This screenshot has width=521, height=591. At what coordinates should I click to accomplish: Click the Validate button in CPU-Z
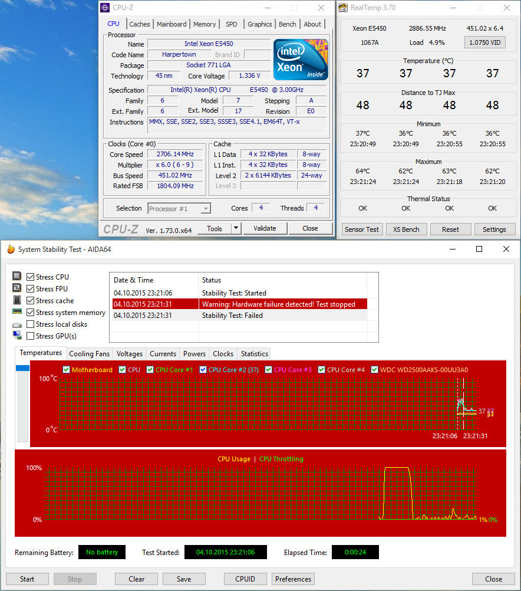[x=265, y=228]
